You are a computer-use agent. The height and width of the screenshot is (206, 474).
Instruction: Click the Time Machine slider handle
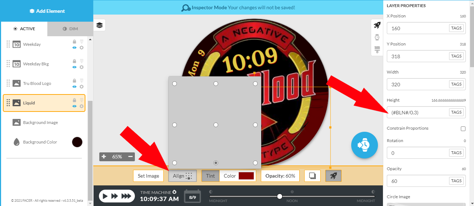coord(280,196)
